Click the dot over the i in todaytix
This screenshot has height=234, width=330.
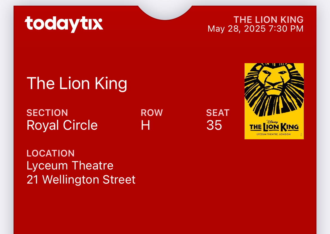pyautogui.click(x=100, y=20)
